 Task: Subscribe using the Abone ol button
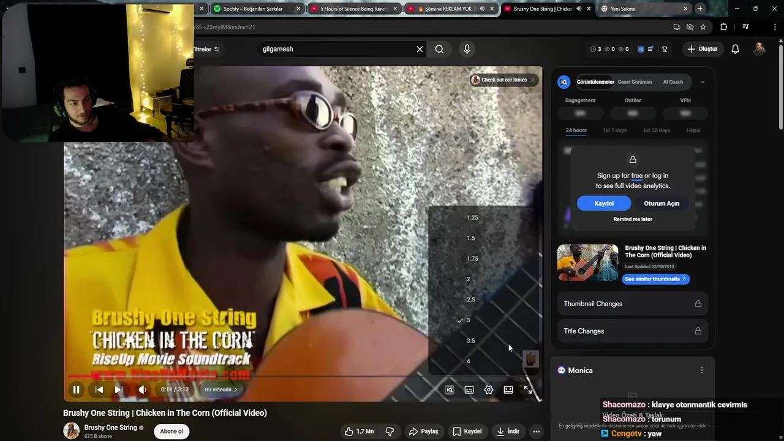pos(171,431)
